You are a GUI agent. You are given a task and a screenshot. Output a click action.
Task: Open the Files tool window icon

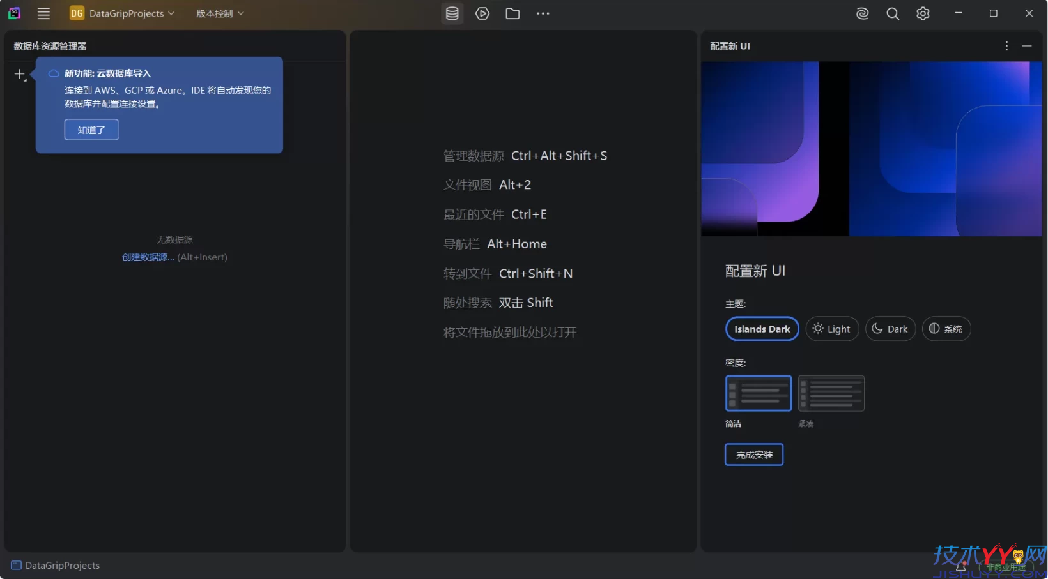pos(512,13)
